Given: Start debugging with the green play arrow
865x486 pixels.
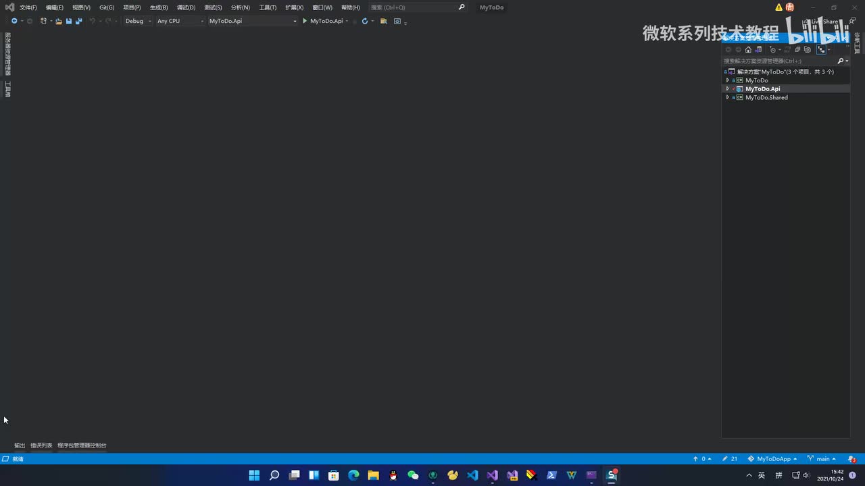Looking at the screenshot, I should (305, 21).
